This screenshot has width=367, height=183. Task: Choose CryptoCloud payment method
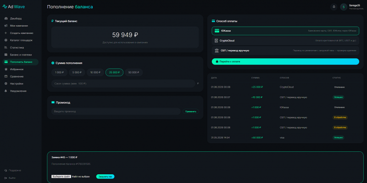point(285,41)
